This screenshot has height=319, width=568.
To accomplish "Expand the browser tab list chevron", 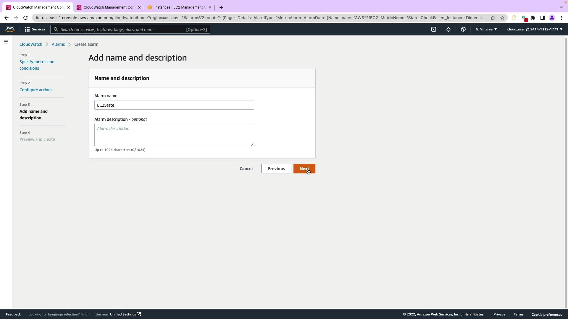I will pyautogui.click(x=561, y=7).
